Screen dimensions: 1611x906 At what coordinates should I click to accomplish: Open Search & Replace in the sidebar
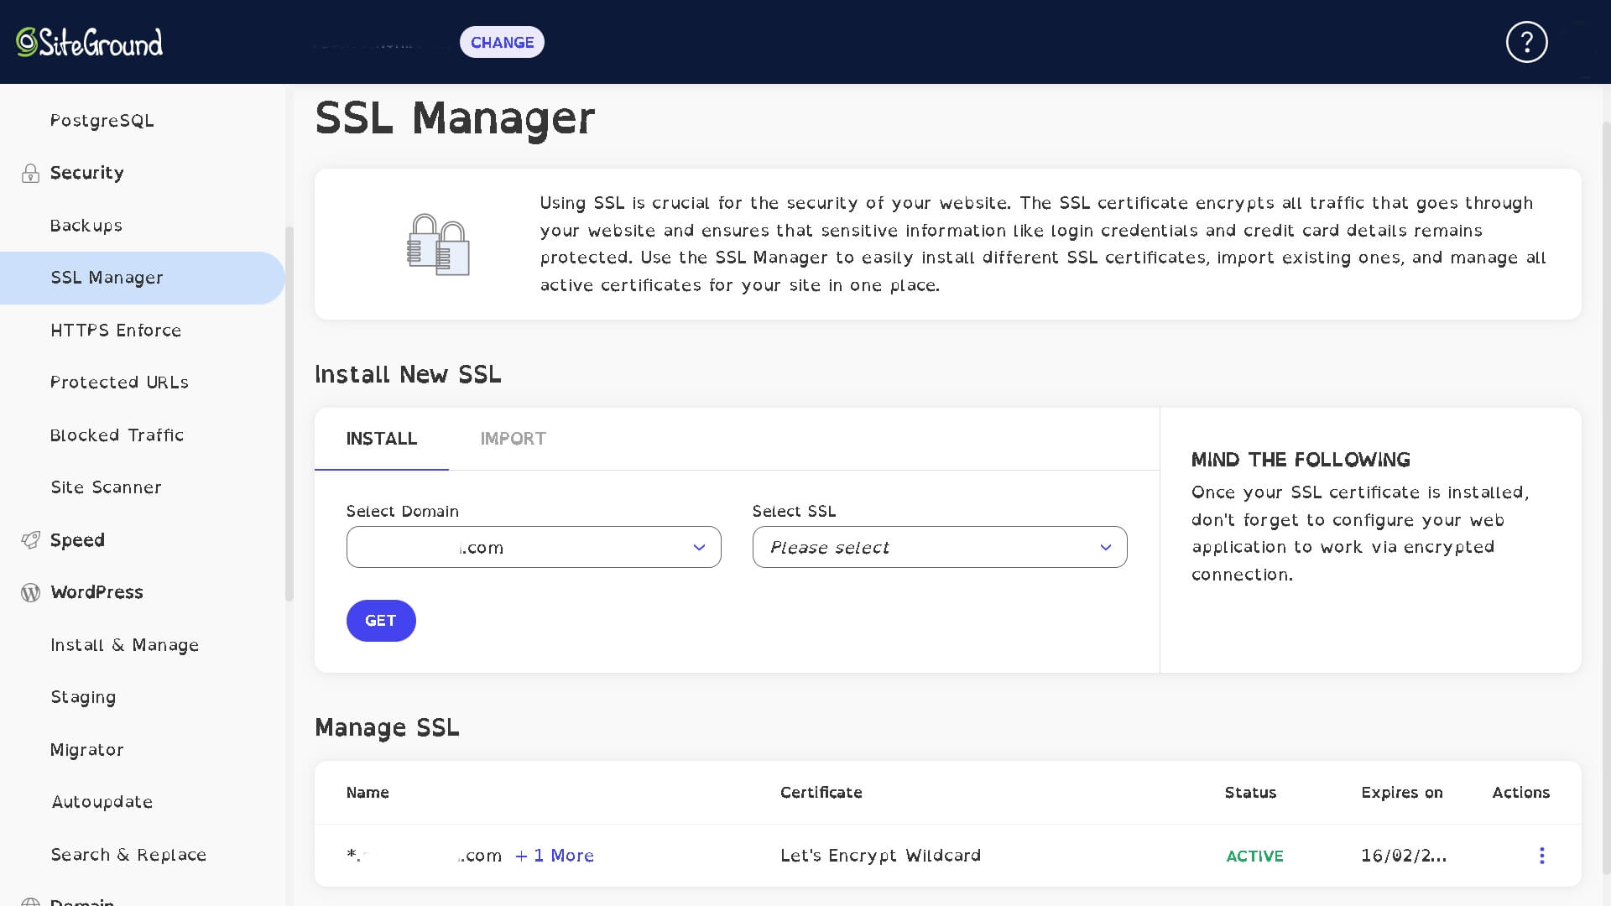click(128, 855)
